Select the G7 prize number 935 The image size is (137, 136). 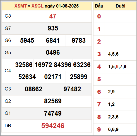[53, 28]
